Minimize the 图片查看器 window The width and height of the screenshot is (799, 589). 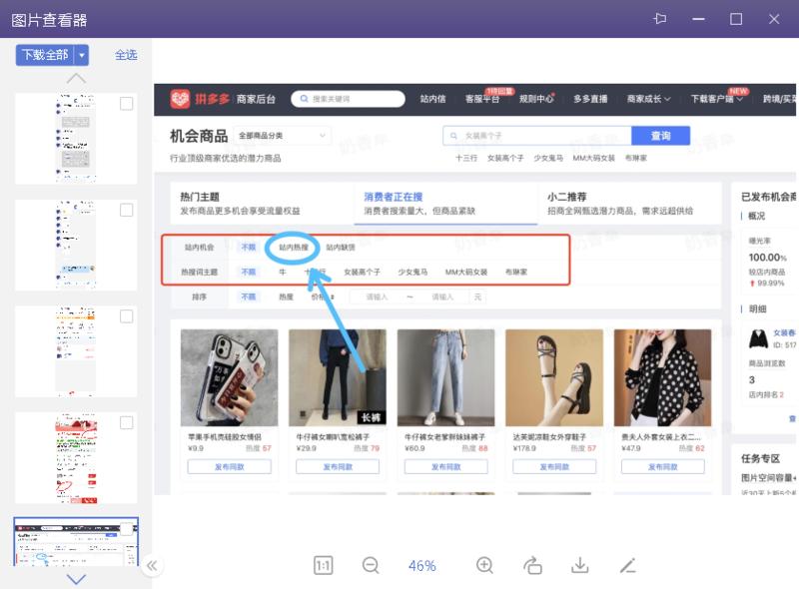pyautogui.click(x=698, y=19)
